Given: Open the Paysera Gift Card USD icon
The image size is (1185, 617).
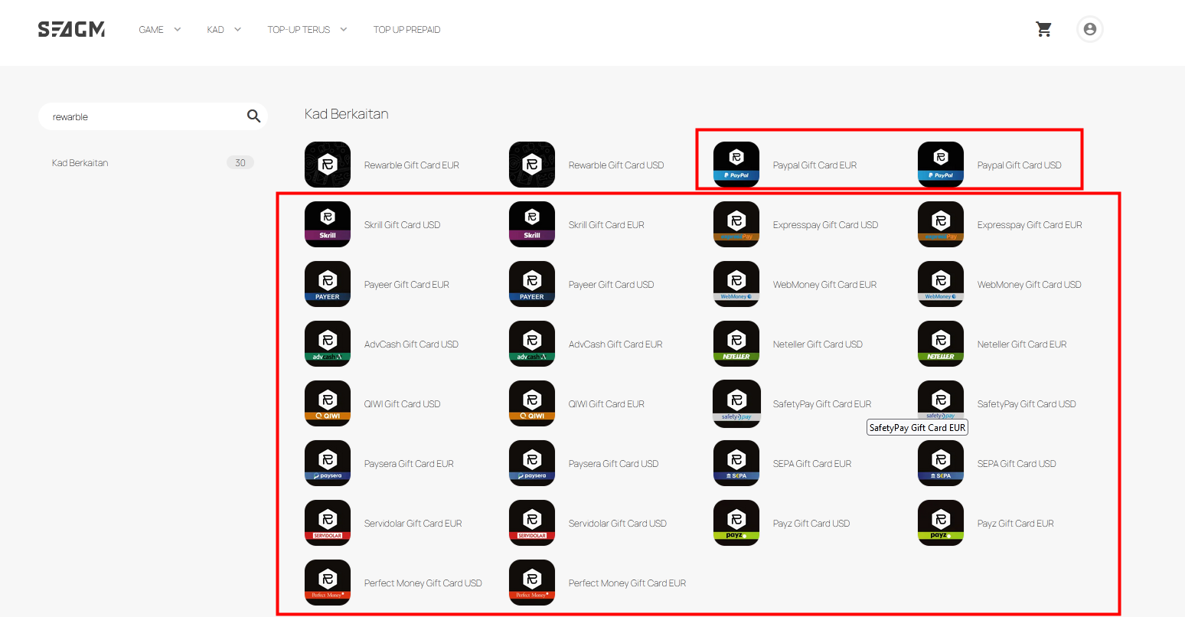Looking at the screenshot, I should click(532, 463).
